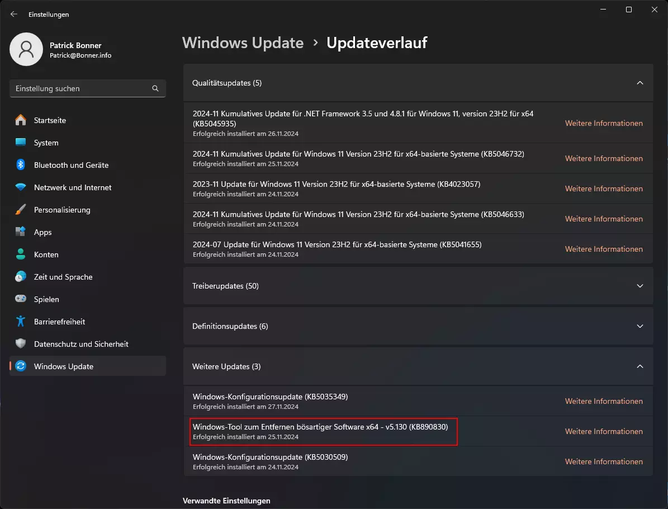Screen dimensions: 668x509
Task: Select Barrierefreiheit in sidebar
Action: [88, 322]
